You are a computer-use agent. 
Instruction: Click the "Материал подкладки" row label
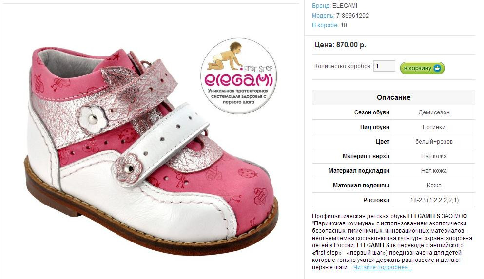tap(359, 171)
